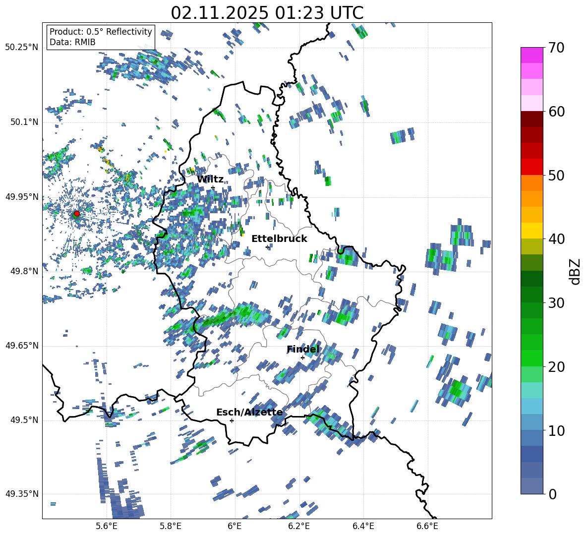The width and height of the screenshot is (587, 536).
Task: Click the Ettelbruck station cross marker
Action: tap(267, 247)
